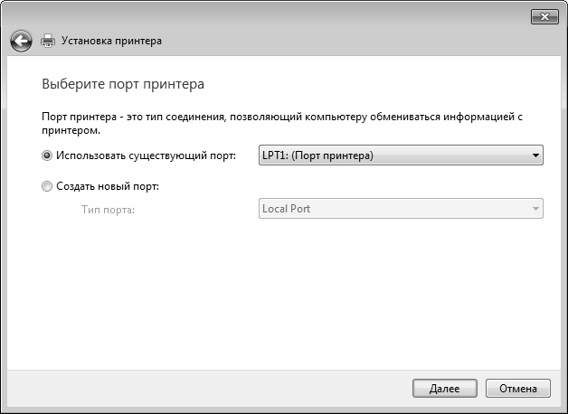This screenshot has width=568, height=414.
Task: Click the 'Использовать существующий порт:' label text
Action: (x=145, y=155)
